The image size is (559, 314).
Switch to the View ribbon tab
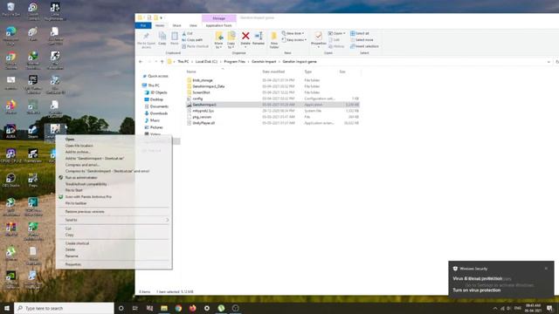pos(193,25)
